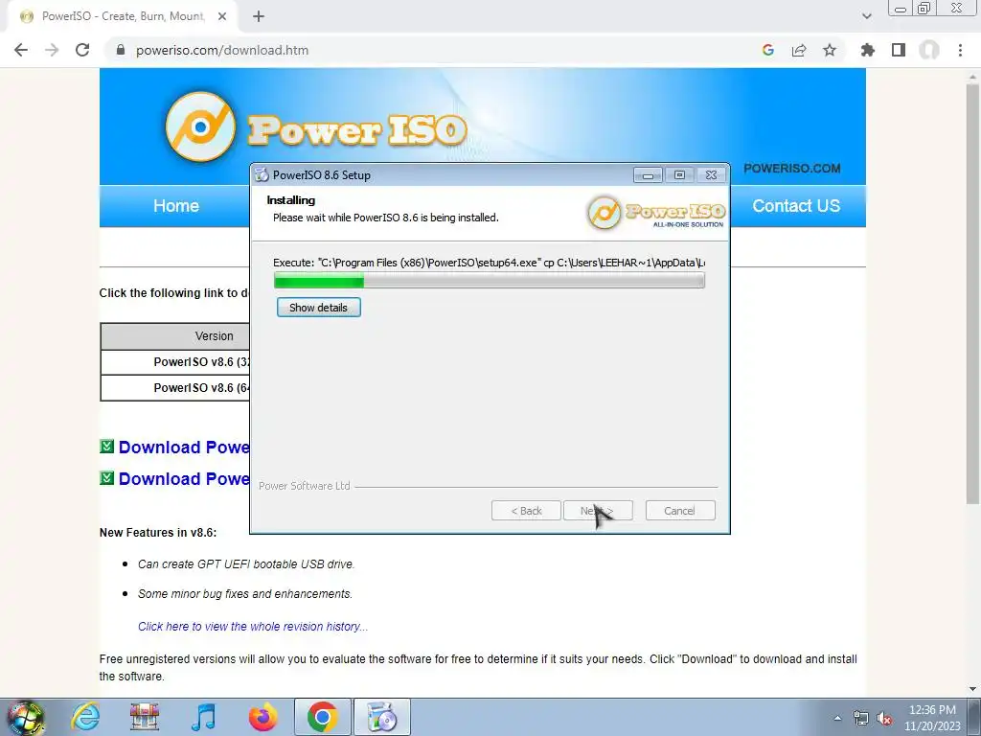Switch to Chrome in the taskbar

pyautogui.click(x=322, y=717)
